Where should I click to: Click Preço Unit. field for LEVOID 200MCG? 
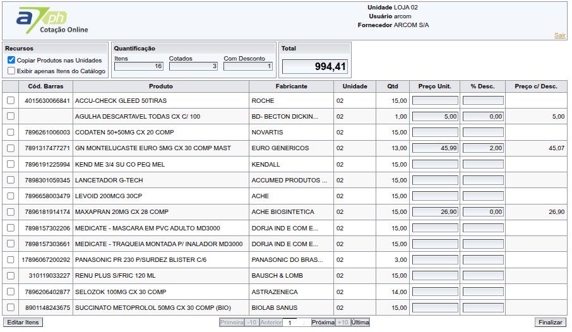click(x=435, y=196)
